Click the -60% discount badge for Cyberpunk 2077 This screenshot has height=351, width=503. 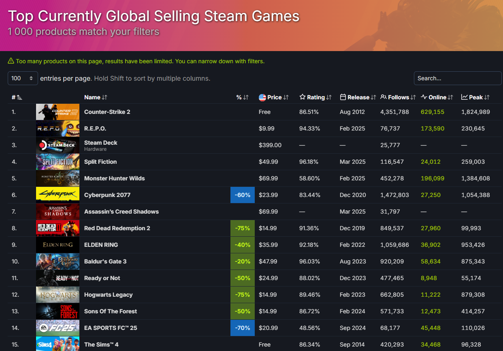click(243, 195)
